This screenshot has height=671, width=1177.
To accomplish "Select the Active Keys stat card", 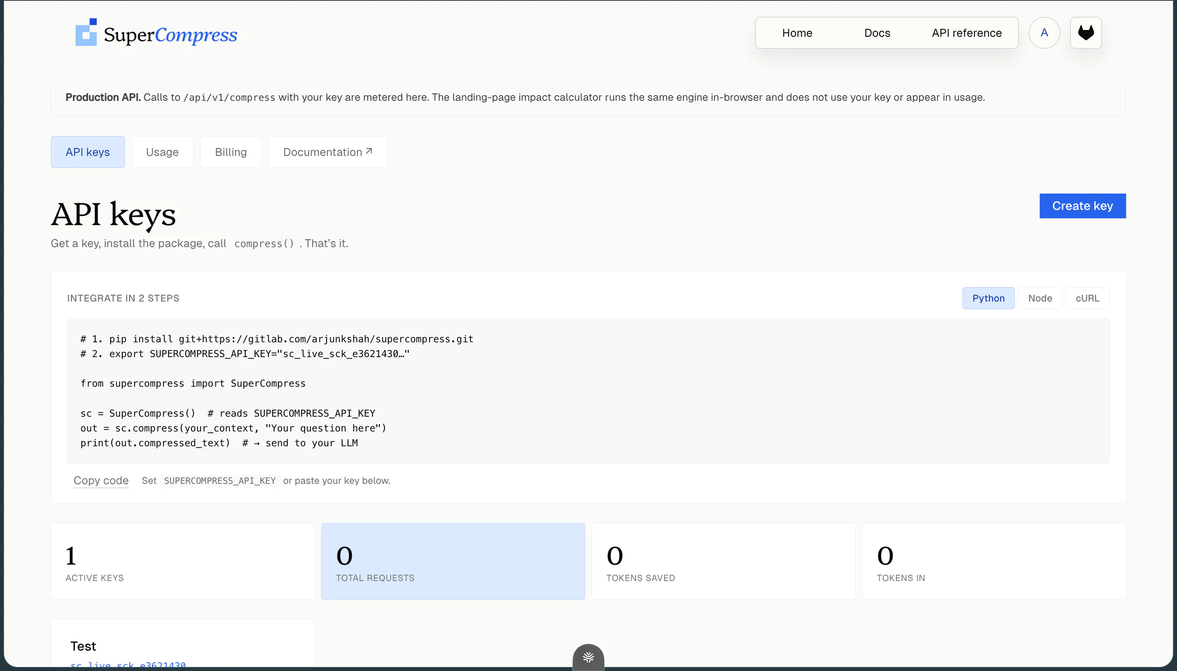I will click(x=183, y=561).
